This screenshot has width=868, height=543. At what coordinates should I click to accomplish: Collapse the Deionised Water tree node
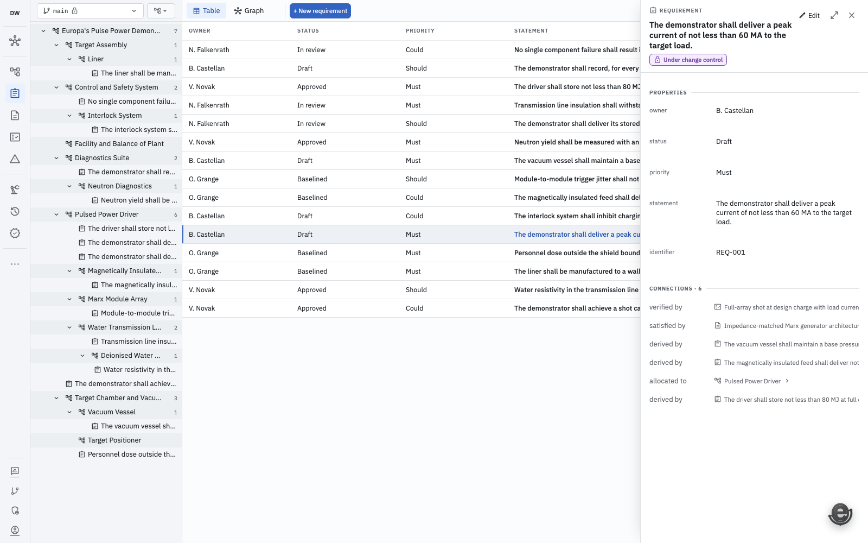click(82, 356)
